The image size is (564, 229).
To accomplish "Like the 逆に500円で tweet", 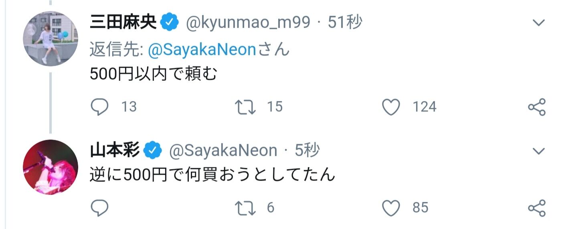I will coord(391,208).
